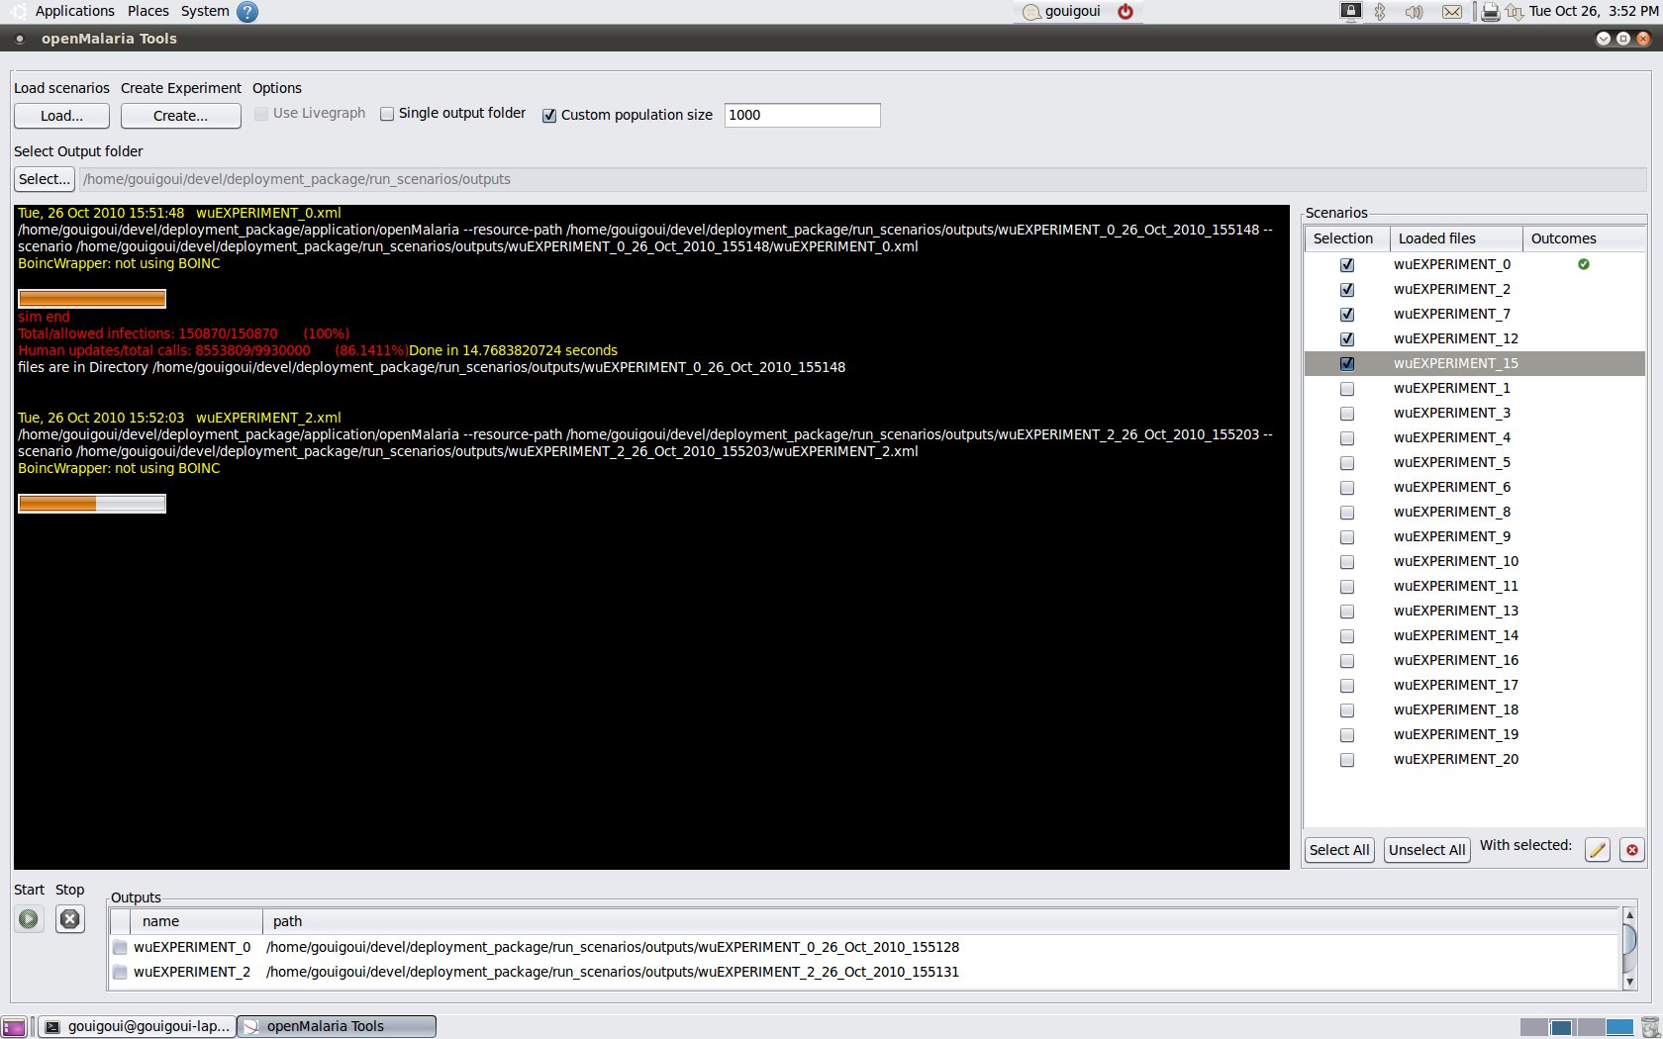Check the wuEXPERIMENT_10 selection checkbox
The width and height of the screenshot is (1663, 1039).
pyautogui.click(x=1347, y=562)
